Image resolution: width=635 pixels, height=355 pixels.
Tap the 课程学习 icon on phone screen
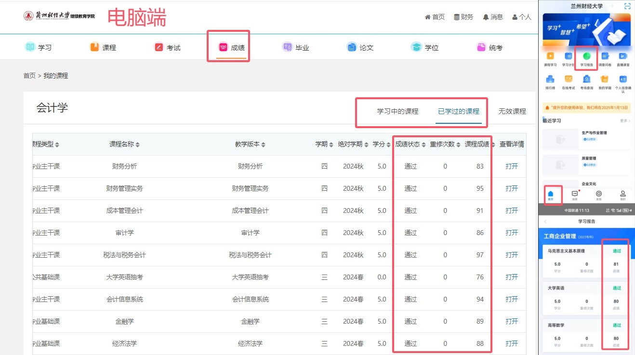click(x=550, y=57)
